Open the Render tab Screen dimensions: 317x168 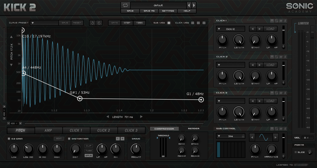[x=194, y=128]
